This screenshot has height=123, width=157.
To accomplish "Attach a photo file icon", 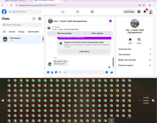I will 52,72.
